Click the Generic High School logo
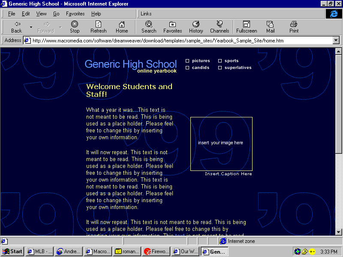This screenshot has height=257, width=343. point(131,64)
